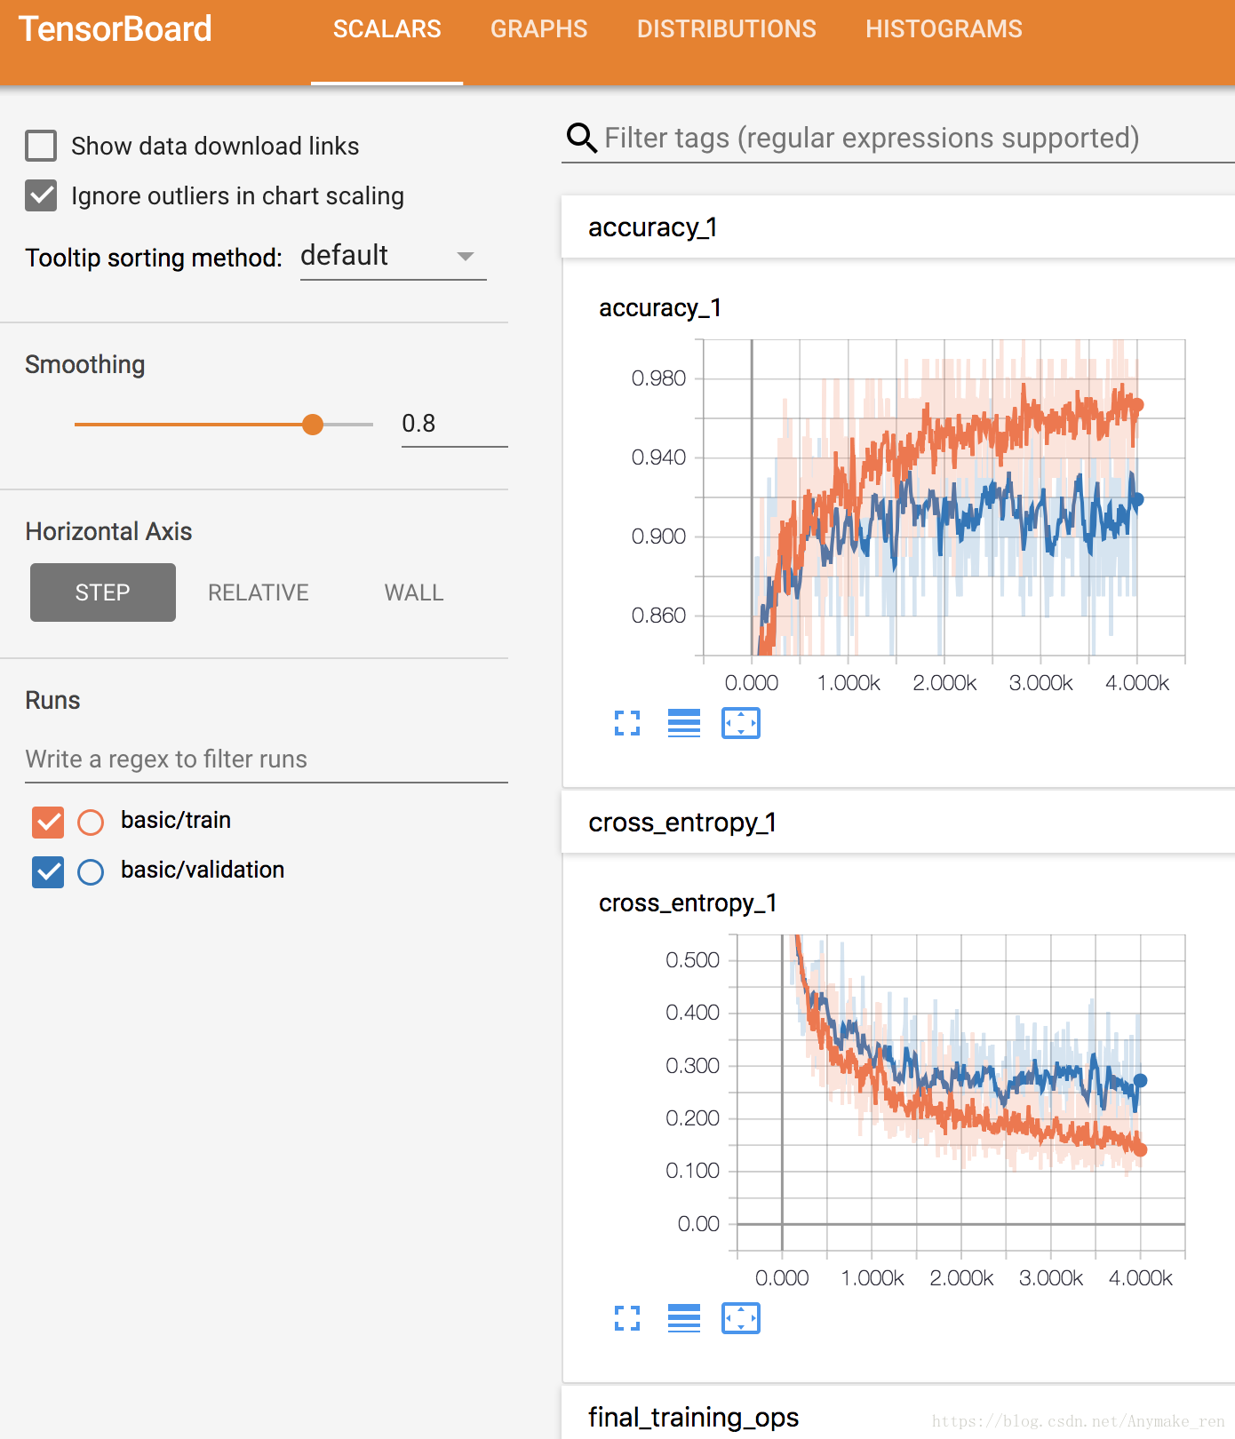Viewport: 1235px width, 1439px height.
Task: Uncheck the basic/train run checkbox
Action: (x=48, y=823)
